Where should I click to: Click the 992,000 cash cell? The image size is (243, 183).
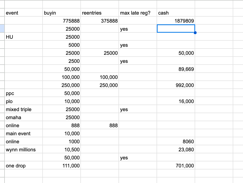click(x=176, y=85)
